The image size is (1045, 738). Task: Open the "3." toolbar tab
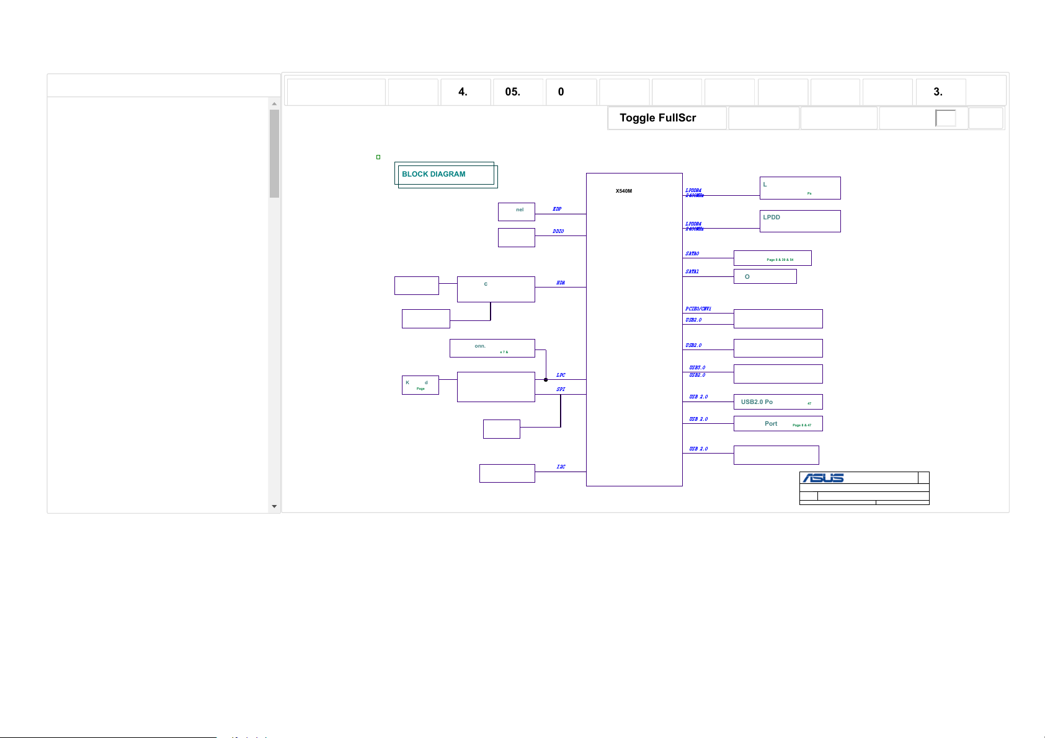(940, 92)
